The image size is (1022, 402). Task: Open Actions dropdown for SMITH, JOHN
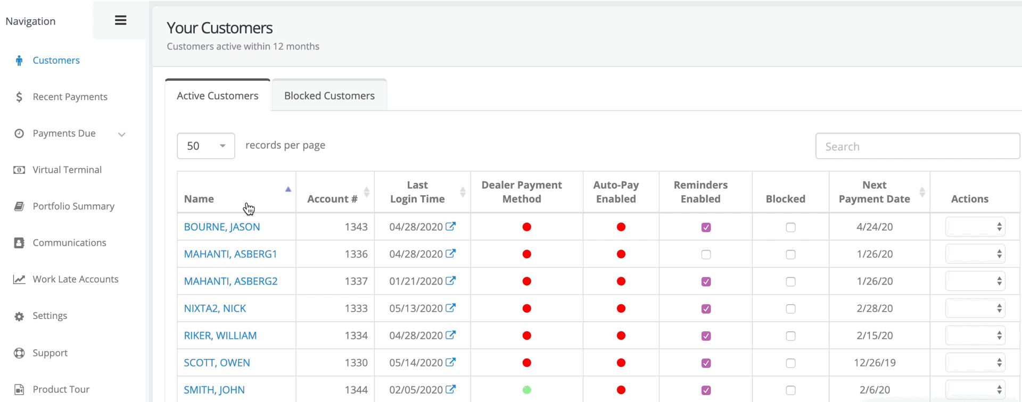point(975,390)
